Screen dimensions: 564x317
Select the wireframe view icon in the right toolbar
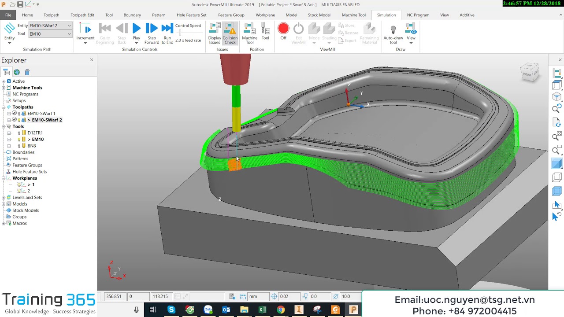coord(557,177)
